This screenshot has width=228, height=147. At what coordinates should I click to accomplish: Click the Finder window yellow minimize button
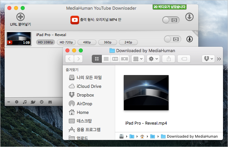click(x=74, y=50)
